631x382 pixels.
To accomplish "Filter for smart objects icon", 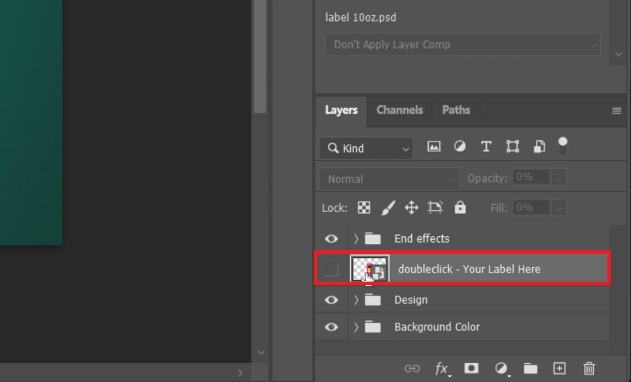I will coord(539,146).
